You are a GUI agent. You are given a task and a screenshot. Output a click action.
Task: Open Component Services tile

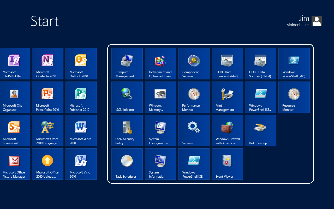(194, 64)
